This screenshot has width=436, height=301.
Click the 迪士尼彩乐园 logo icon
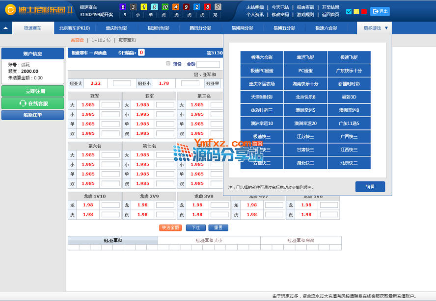[10, 10]
